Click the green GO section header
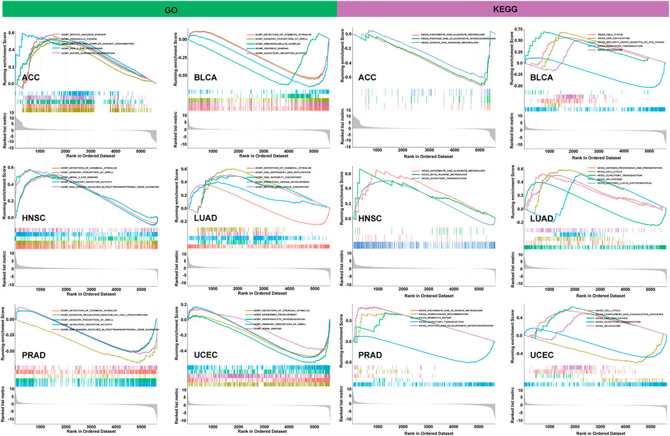670x436 pixels. [169, 10]
